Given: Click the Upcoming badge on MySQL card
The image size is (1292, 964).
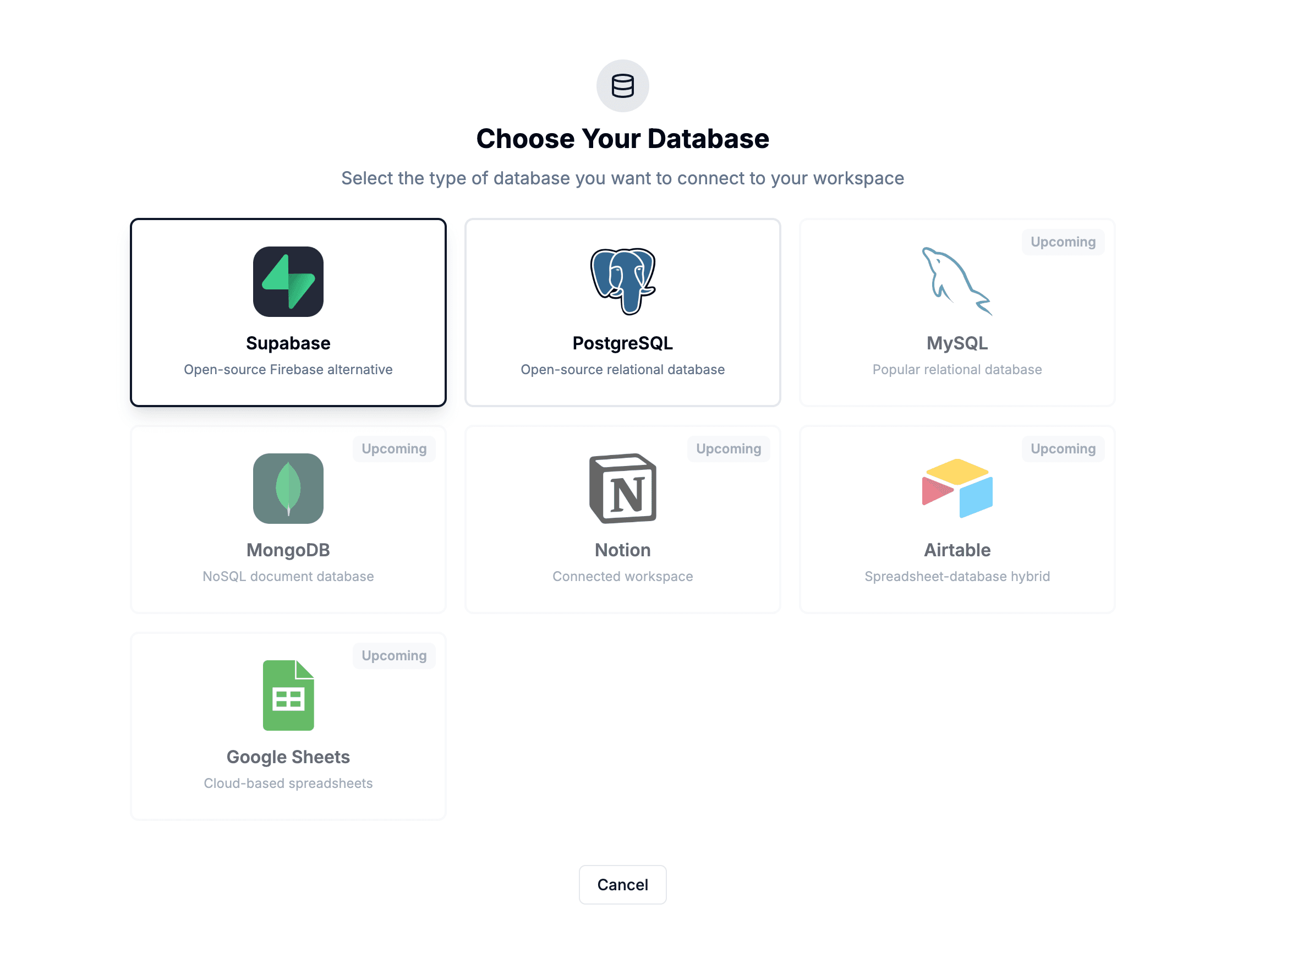Looking at the screenshot, I should click(x=1063, y=242).
